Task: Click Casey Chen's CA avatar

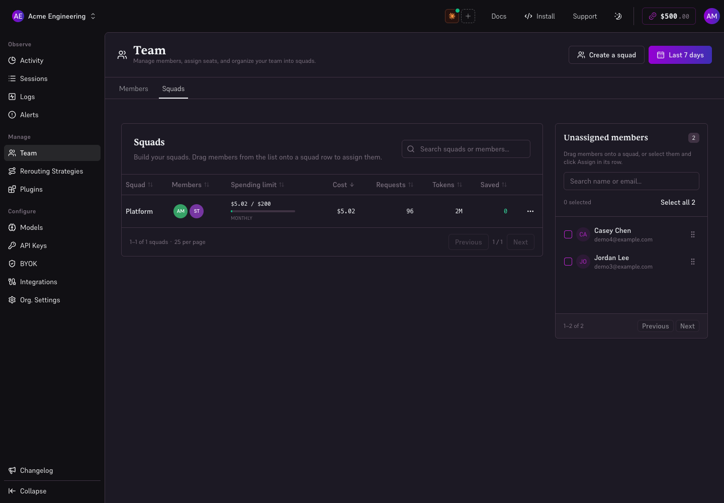Action: 583,234
